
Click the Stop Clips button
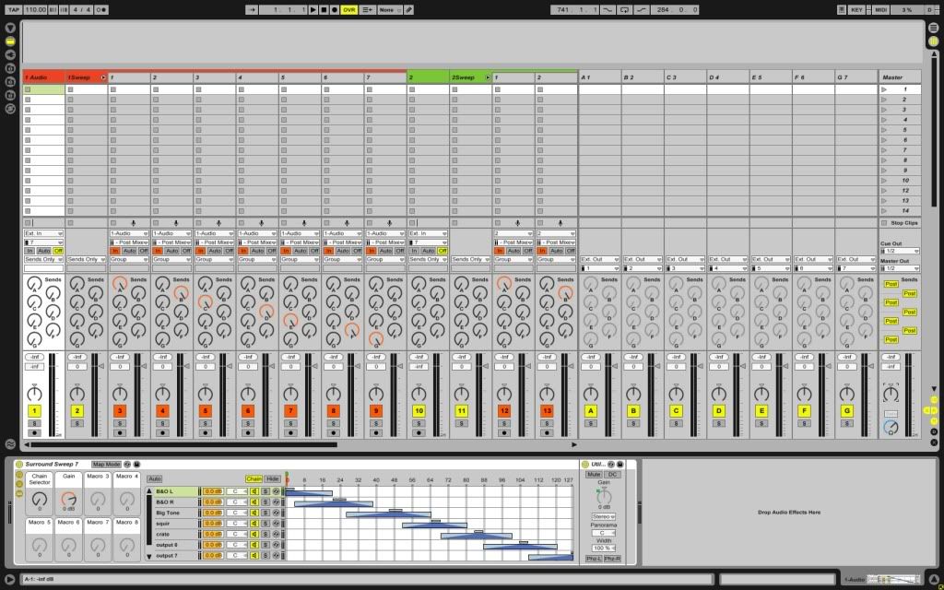pyautogui.click(x=900, y=223)
